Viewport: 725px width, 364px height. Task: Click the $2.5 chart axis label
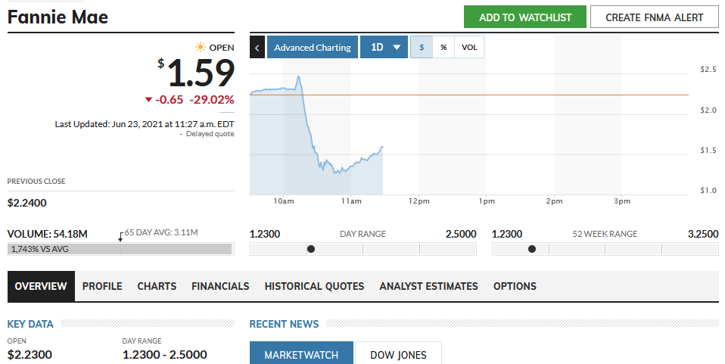(x=708, y=70)
